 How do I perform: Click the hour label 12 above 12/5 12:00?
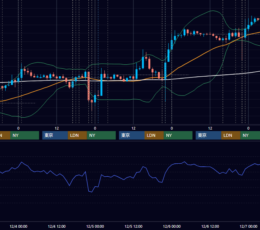point(133,128)
